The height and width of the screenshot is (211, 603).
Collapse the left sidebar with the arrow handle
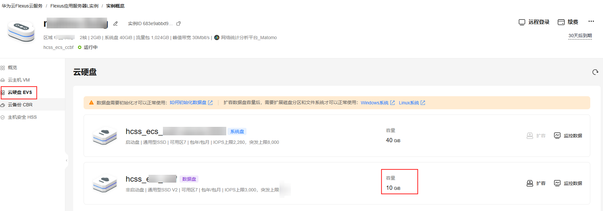pos(67,160)
